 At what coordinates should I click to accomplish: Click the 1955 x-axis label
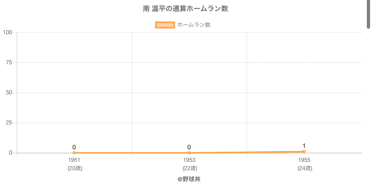coord(304,160)
